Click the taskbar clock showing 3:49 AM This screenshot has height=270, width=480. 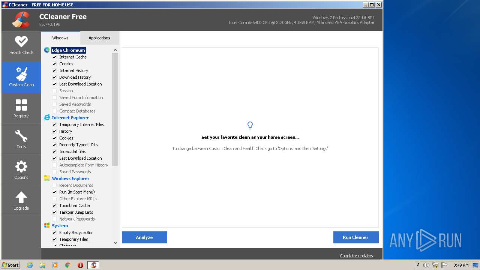pos(461,265)
